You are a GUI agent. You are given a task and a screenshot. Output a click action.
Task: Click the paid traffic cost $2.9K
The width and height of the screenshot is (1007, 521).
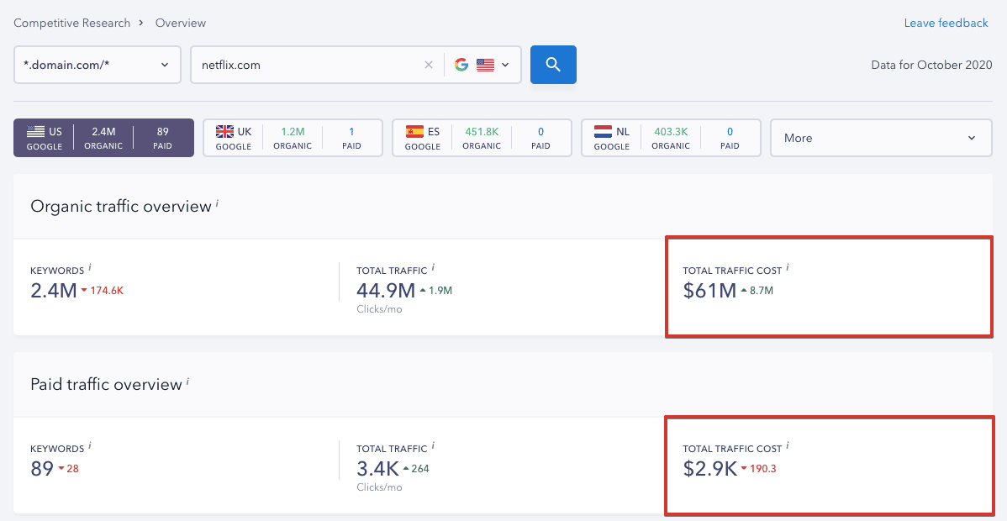tap(710, 468)
